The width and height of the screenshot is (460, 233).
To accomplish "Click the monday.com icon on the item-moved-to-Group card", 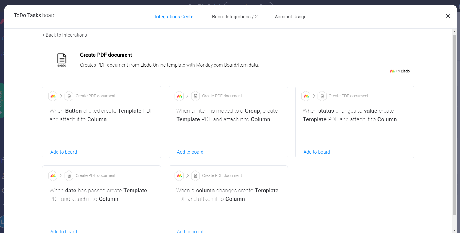I will click(179, 96).
